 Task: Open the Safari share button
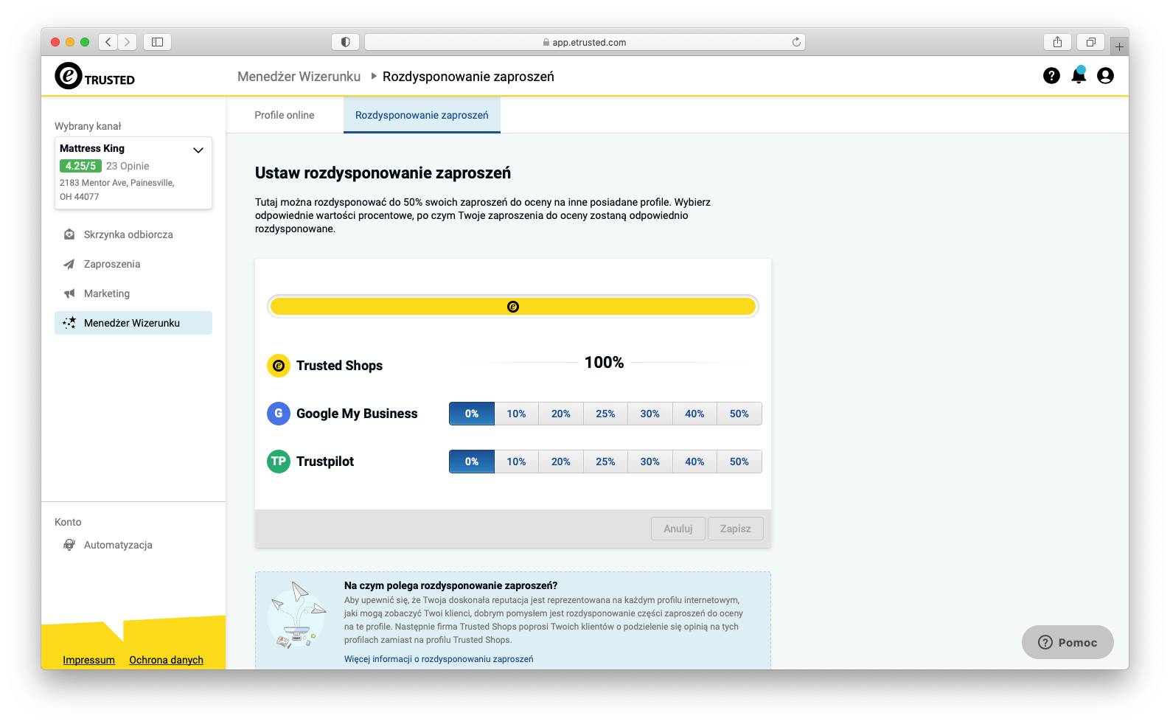(1057, 42)
